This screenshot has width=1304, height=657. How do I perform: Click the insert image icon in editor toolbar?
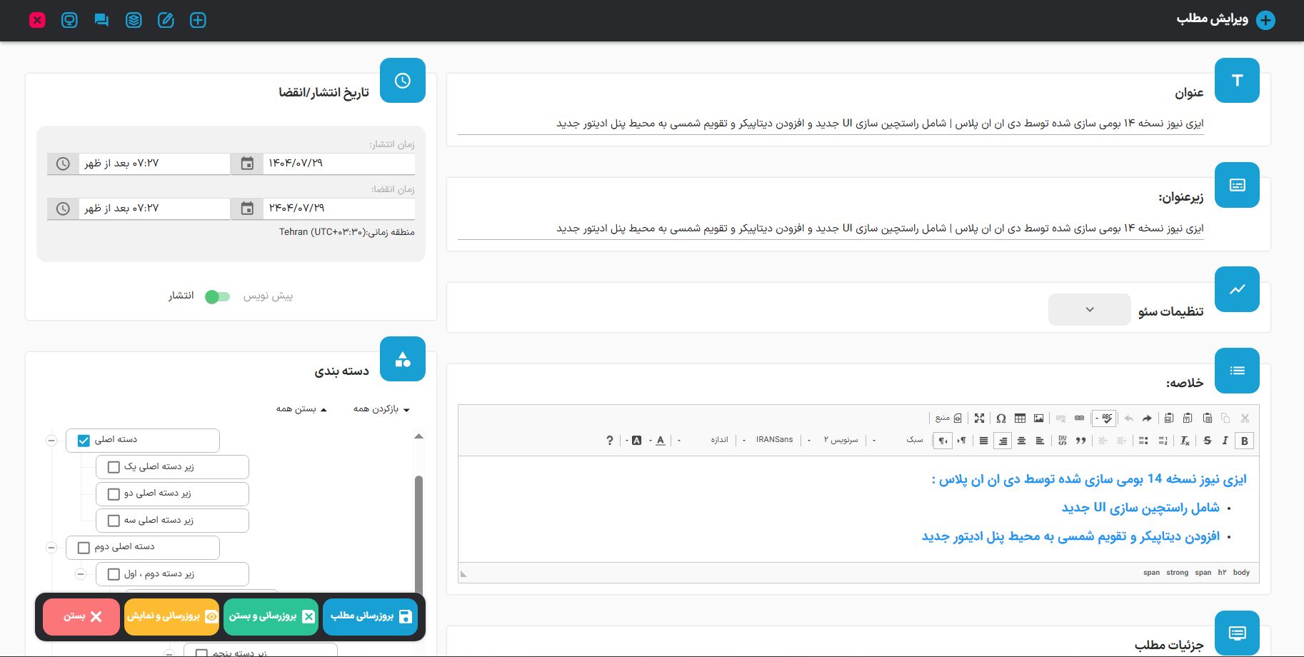pos(1038,418)
